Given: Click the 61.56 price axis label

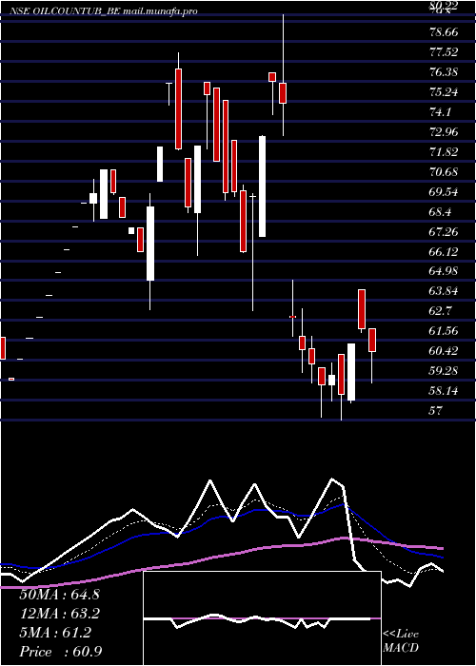Looking at the screenshot, I should pyautogui.click(x=444, y=331).
